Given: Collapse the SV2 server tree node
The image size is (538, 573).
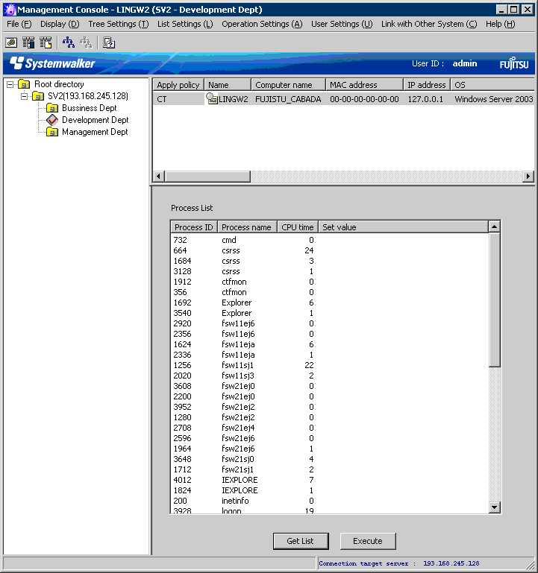Looking at the screenshot, I should [24, 96].
